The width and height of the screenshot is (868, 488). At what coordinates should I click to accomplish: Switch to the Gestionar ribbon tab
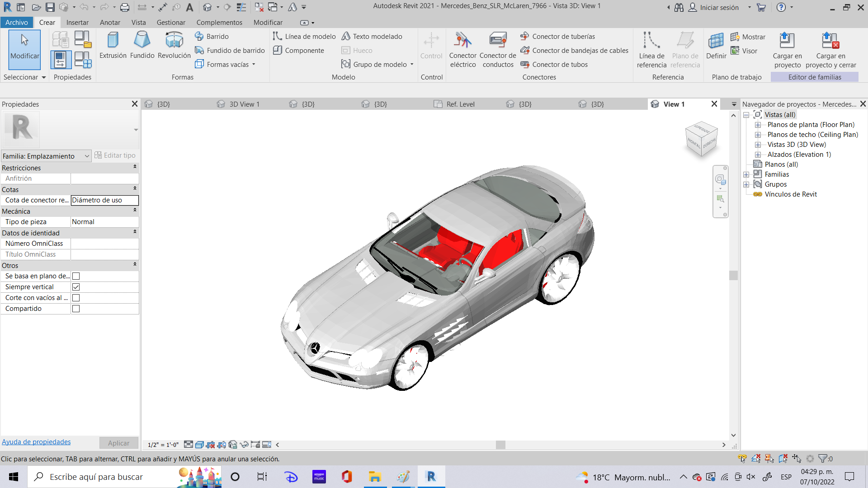tap(171, 22)
